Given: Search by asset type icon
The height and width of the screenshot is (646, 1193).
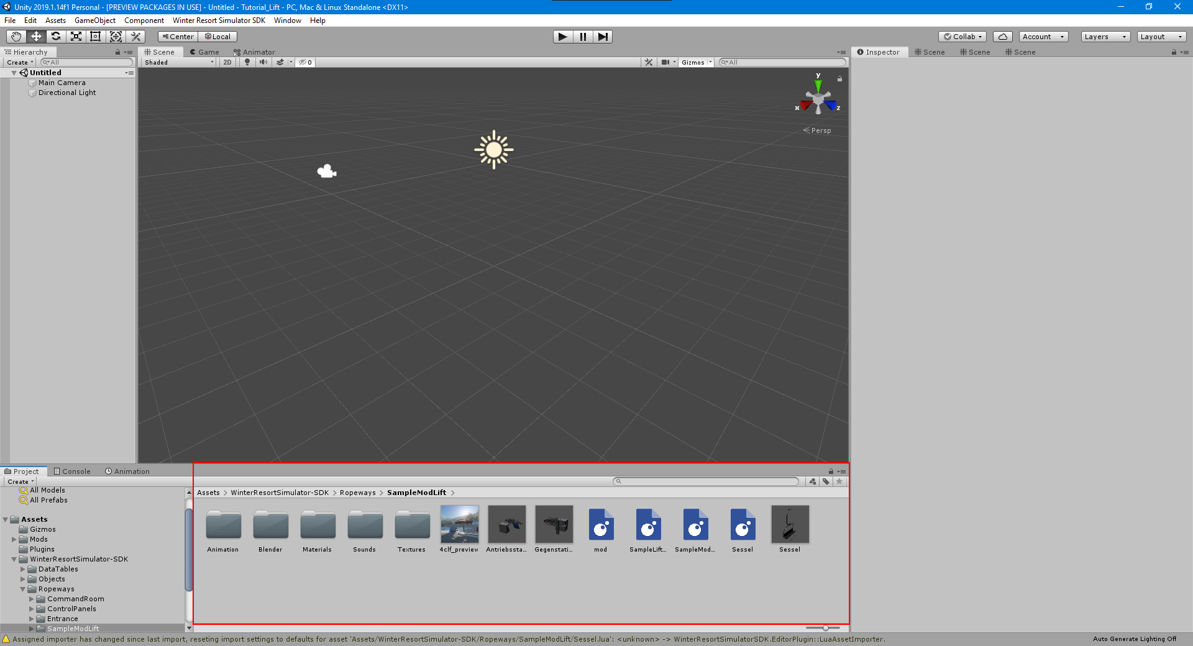Looking at the screenshot, I should (x=812, y=481).
